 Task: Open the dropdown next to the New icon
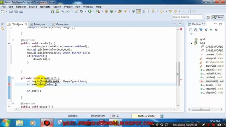[7, 11]
